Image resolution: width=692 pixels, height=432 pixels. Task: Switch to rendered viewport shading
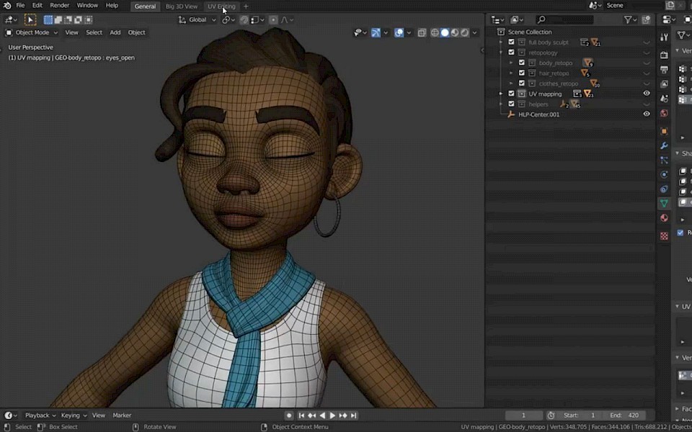465,32
